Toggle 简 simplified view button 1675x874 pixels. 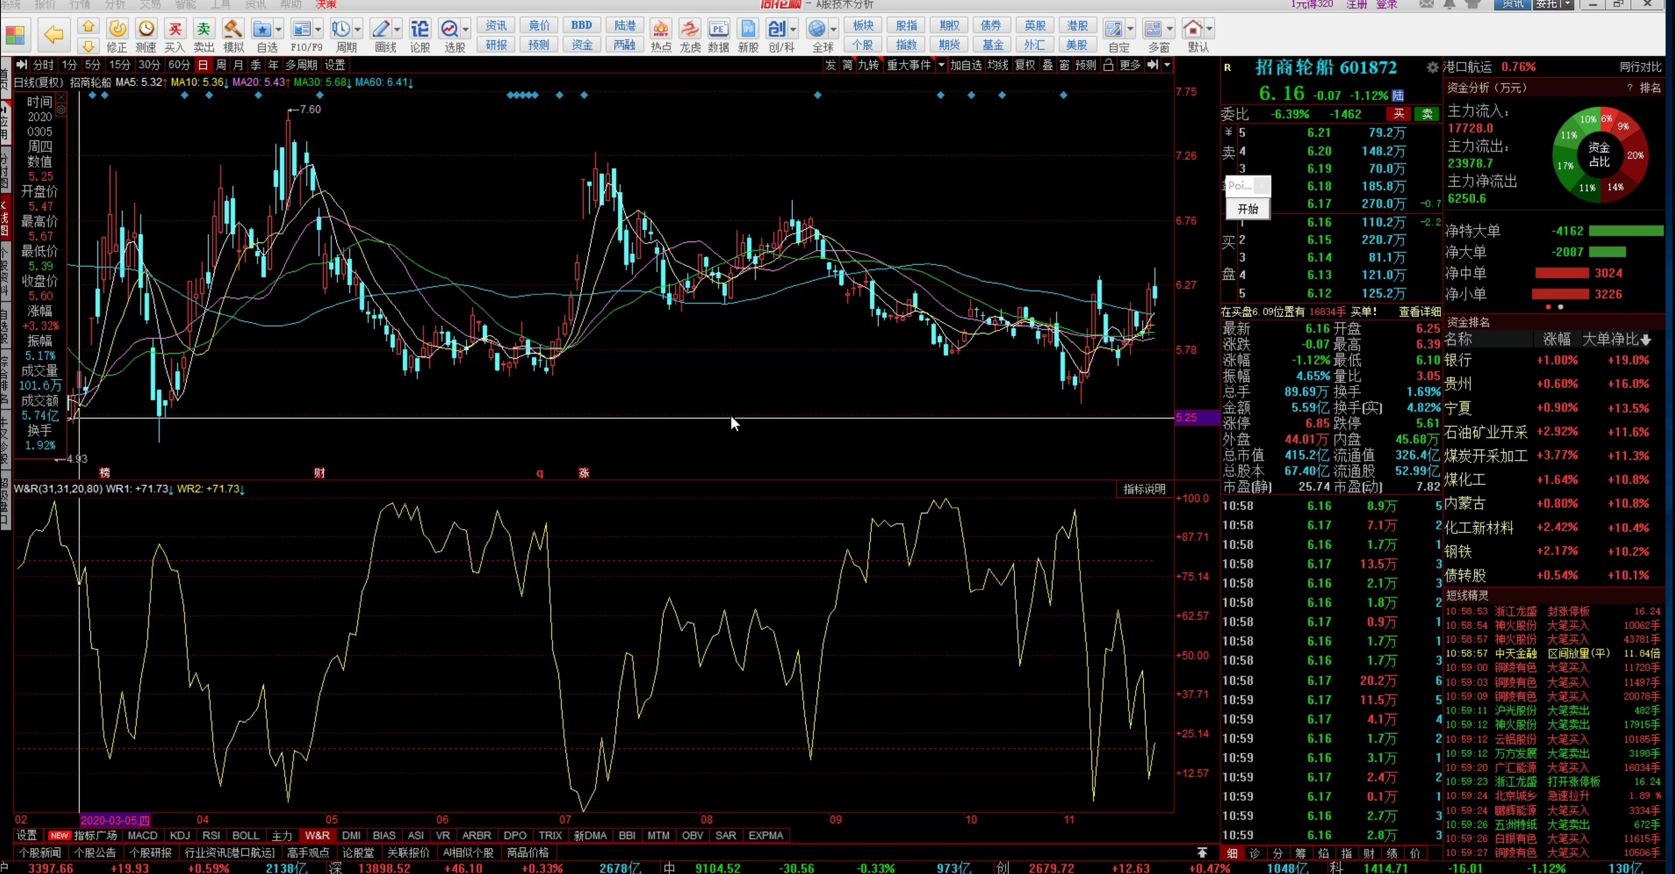(x=847, y=65)
